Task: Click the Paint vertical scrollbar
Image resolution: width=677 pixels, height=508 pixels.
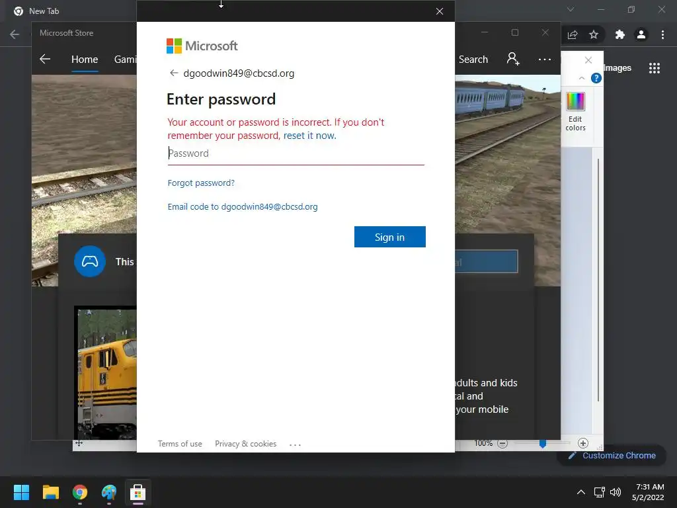Action: click(x=598, y=280)
